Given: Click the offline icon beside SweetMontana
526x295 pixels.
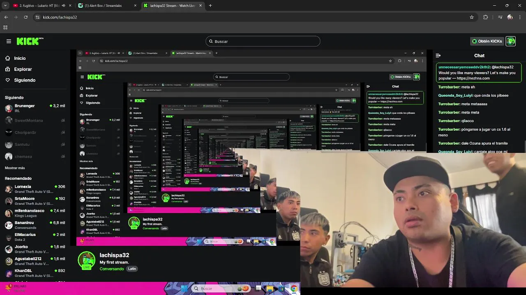Looking at the screenshot, I should (x=63, y=120).
